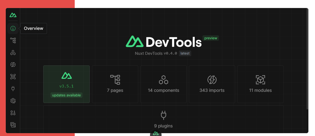The width and height of the screenshot is (315, 136).
Task: Open the Payload binary icon in sidebar
Action: (x=13, y=113)
